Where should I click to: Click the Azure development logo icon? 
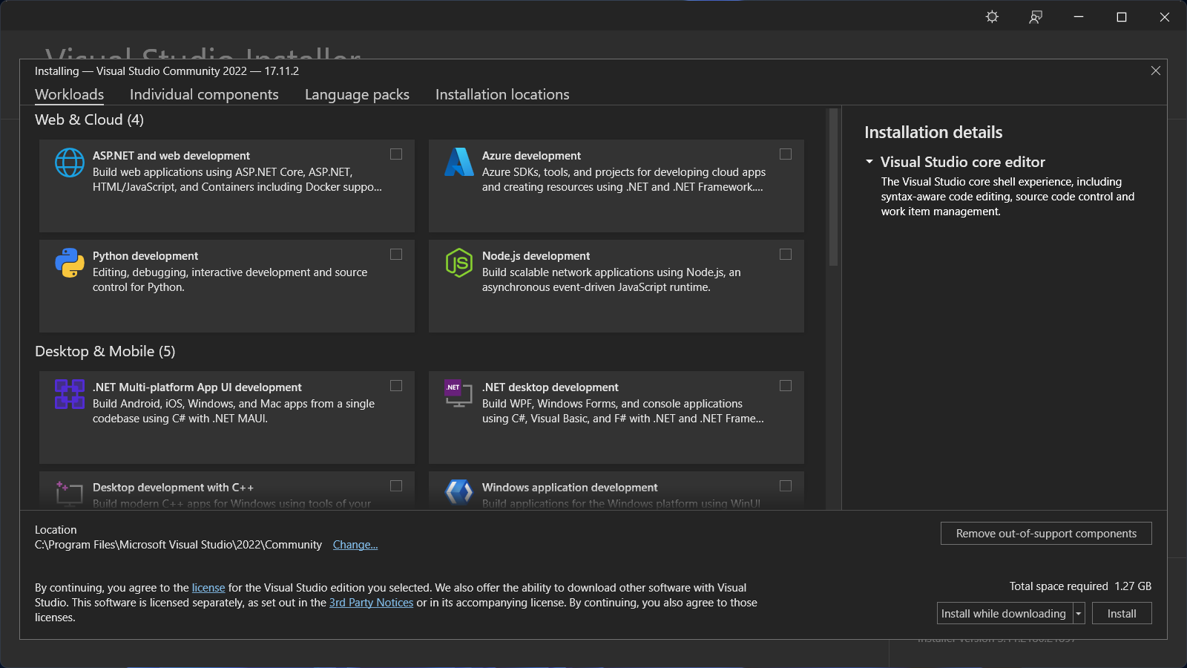tap(459, 162)
